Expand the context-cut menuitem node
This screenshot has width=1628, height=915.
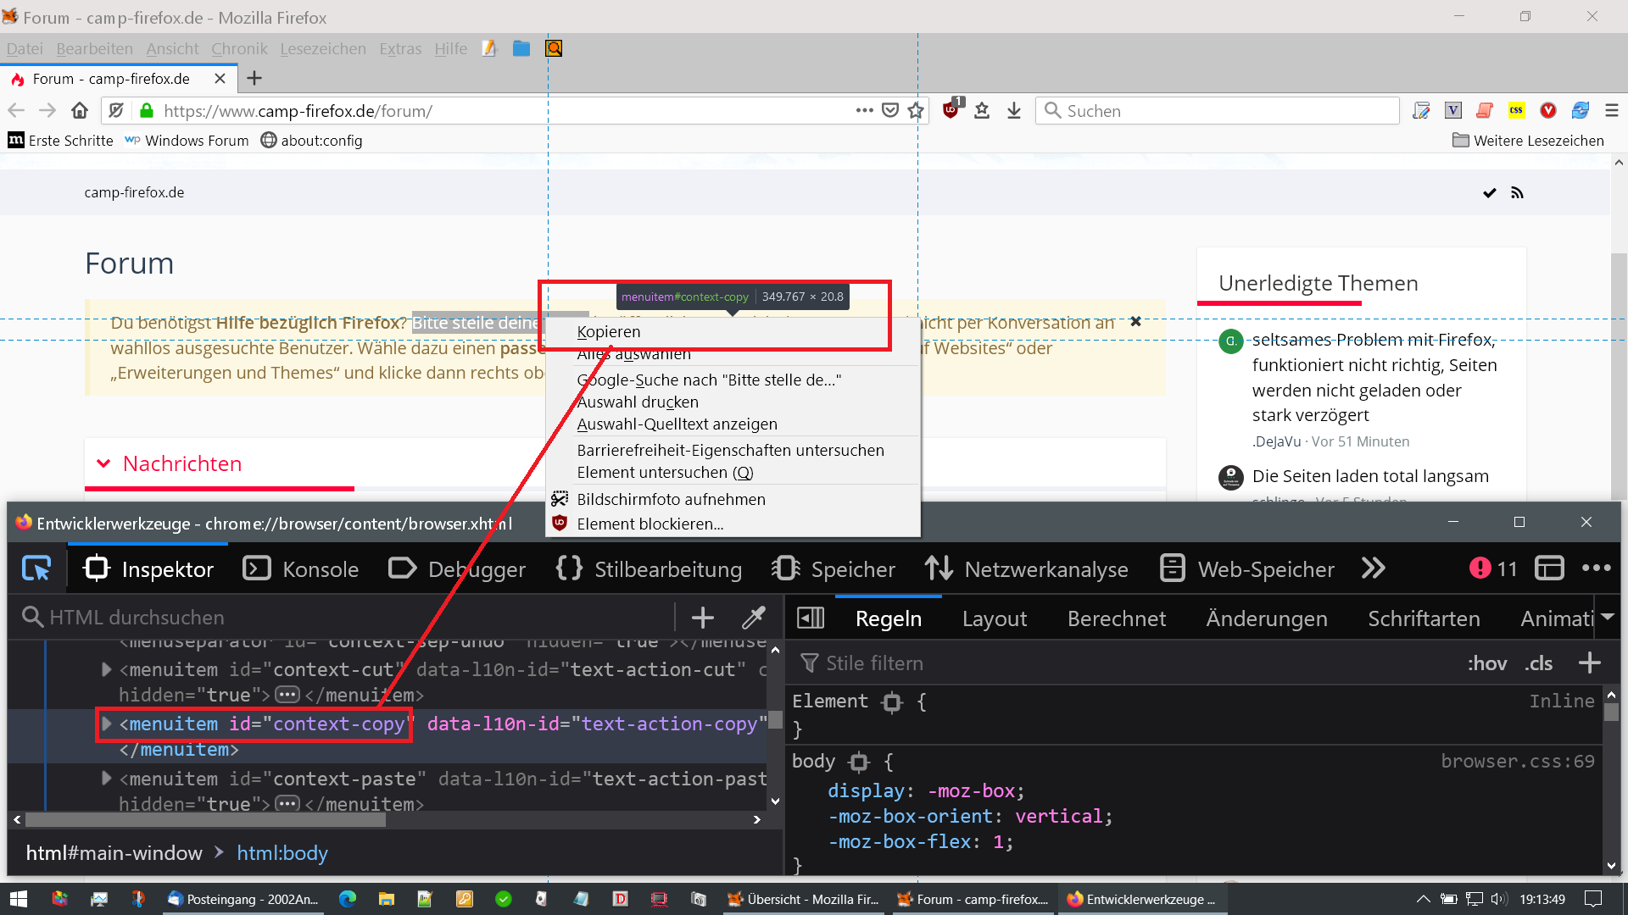[x=107, y=670]
